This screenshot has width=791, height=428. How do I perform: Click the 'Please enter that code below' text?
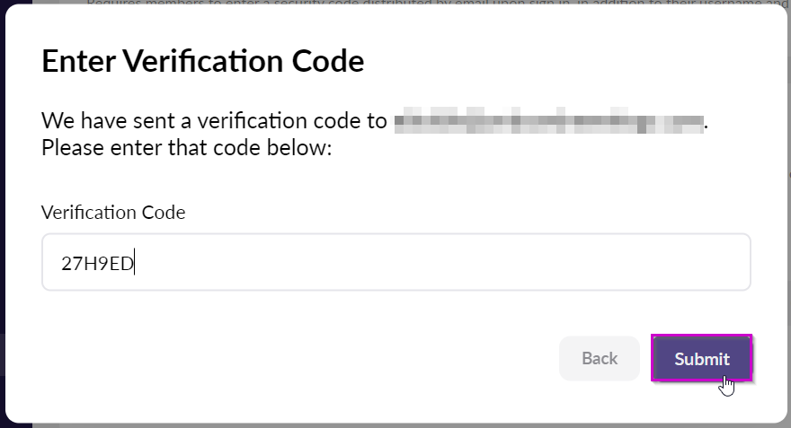187,148
